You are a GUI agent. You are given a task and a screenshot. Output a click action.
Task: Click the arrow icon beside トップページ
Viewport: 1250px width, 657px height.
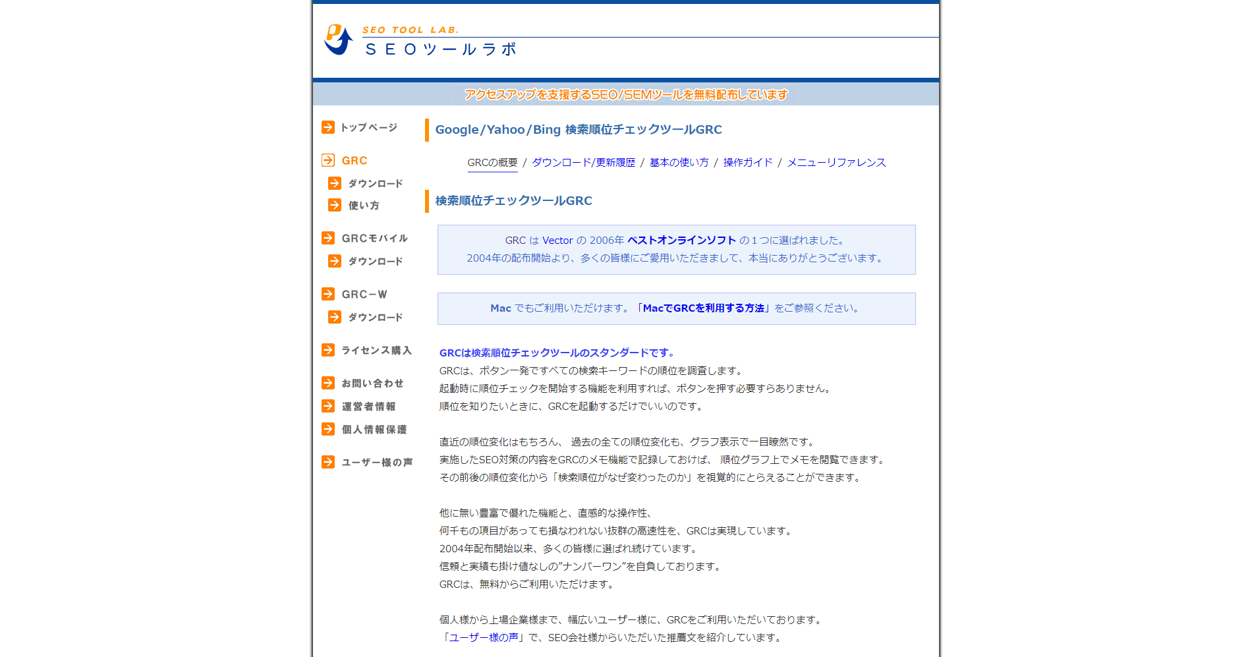328,127
